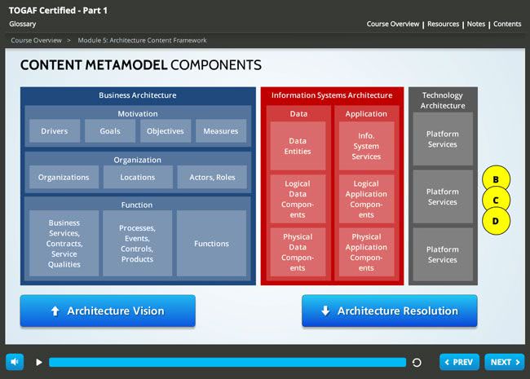The image size is (530, 379).
Task: Click the TOGAF Certified - Part 1 title
Action: pyautogui.click(x=58, y=11)
